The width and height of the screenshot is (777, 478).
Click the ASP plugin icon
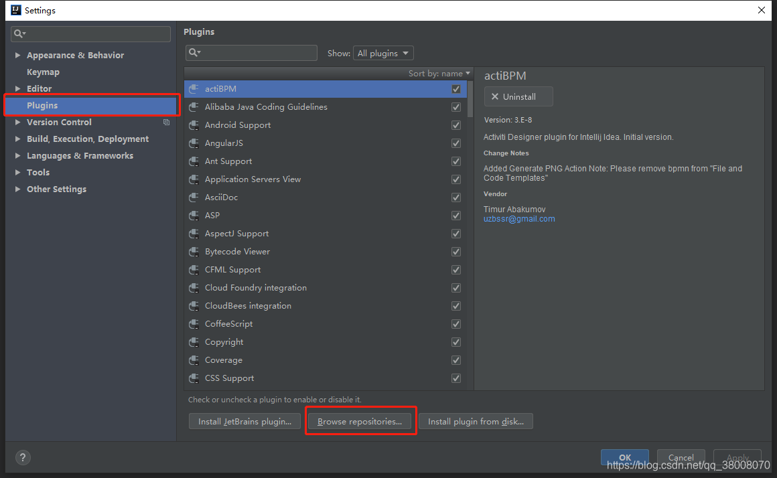[x=194, y=216]
